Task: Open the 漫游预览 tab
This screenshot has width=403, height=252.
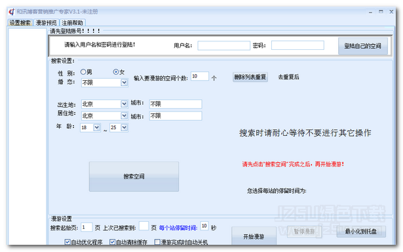Action: [47, 23]
